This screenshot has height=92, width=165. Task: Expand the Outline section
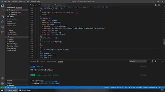pyautogui.click(x=9, y=81)
